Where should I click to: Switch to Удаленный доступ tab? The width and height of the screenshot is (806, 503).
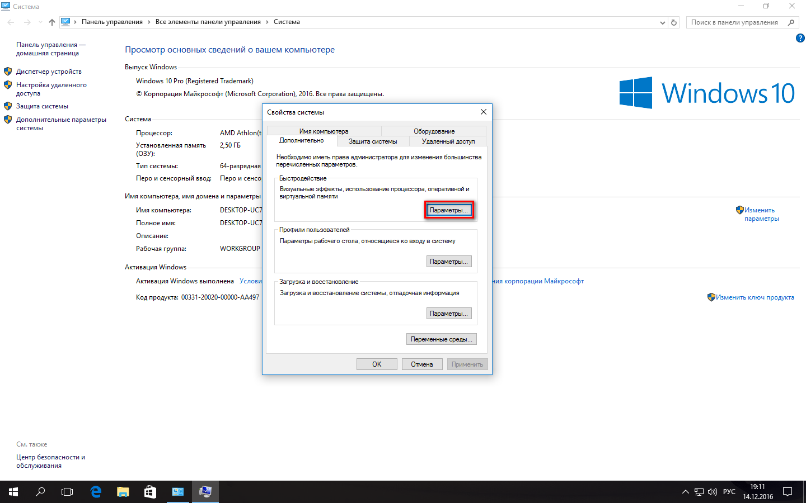coord(448,141)
